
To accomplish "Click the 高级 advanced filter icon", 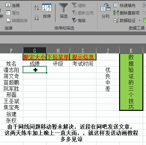I will tap(79, 20).
